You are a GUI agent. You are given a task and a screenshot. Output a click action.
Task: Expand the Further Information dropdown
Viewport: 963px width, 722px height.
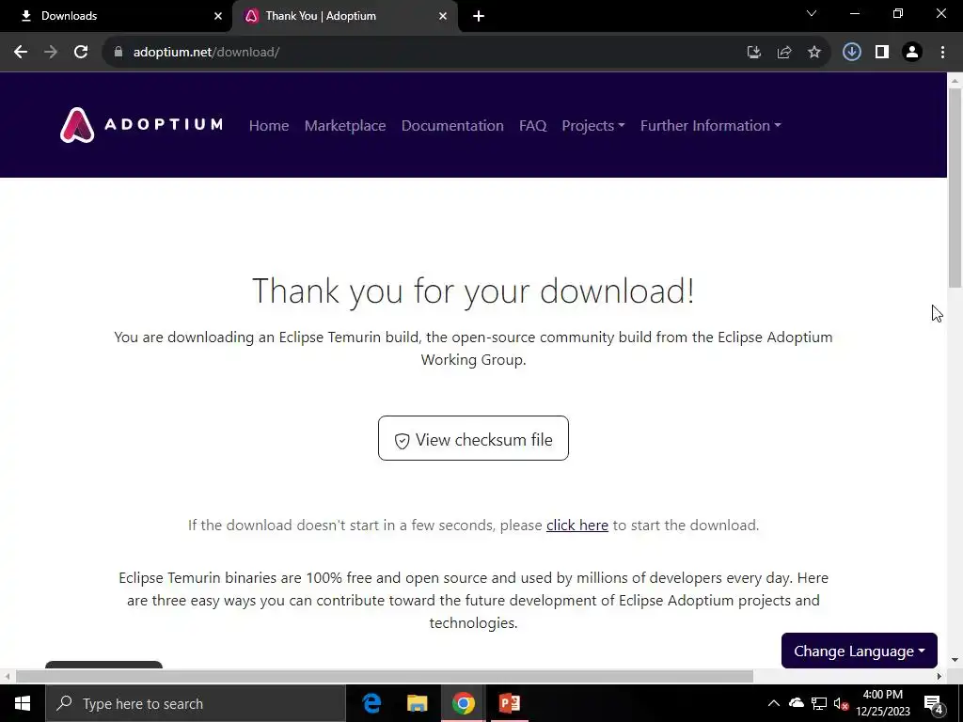point(711,126)
